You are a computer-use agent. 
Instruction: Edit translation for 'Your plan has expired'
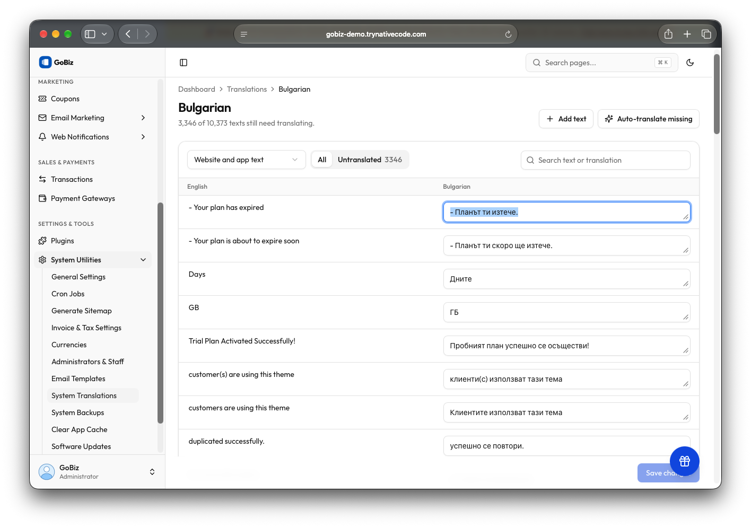click(566, 212)
